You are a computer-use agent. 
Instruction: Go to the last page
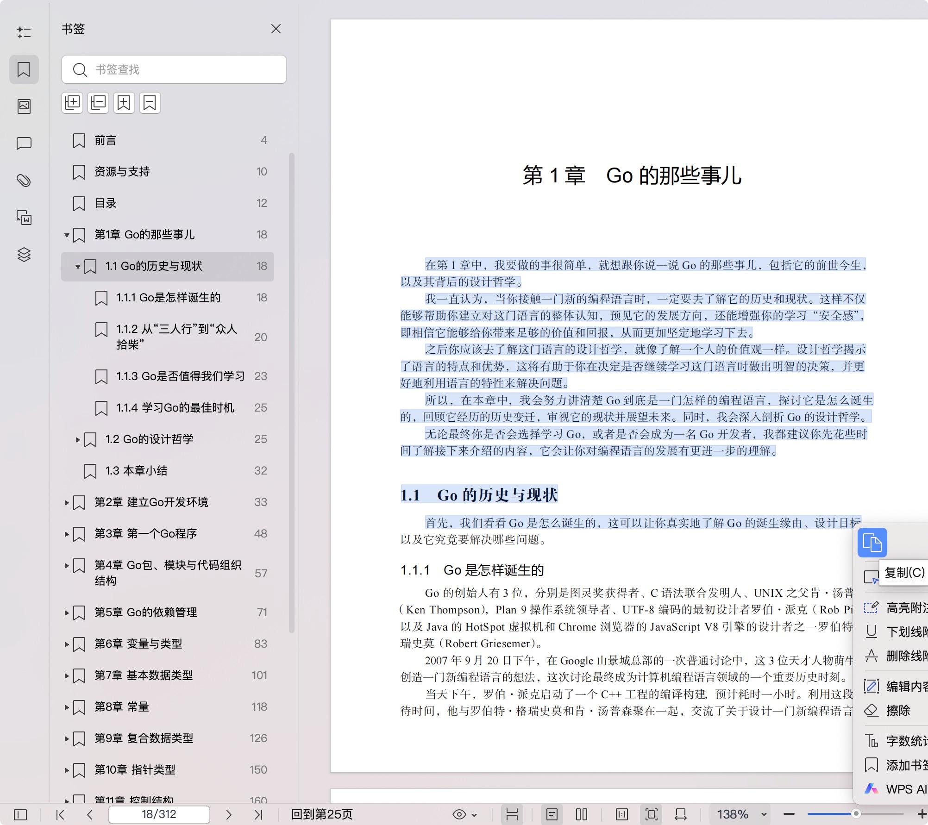coord(258,814)
